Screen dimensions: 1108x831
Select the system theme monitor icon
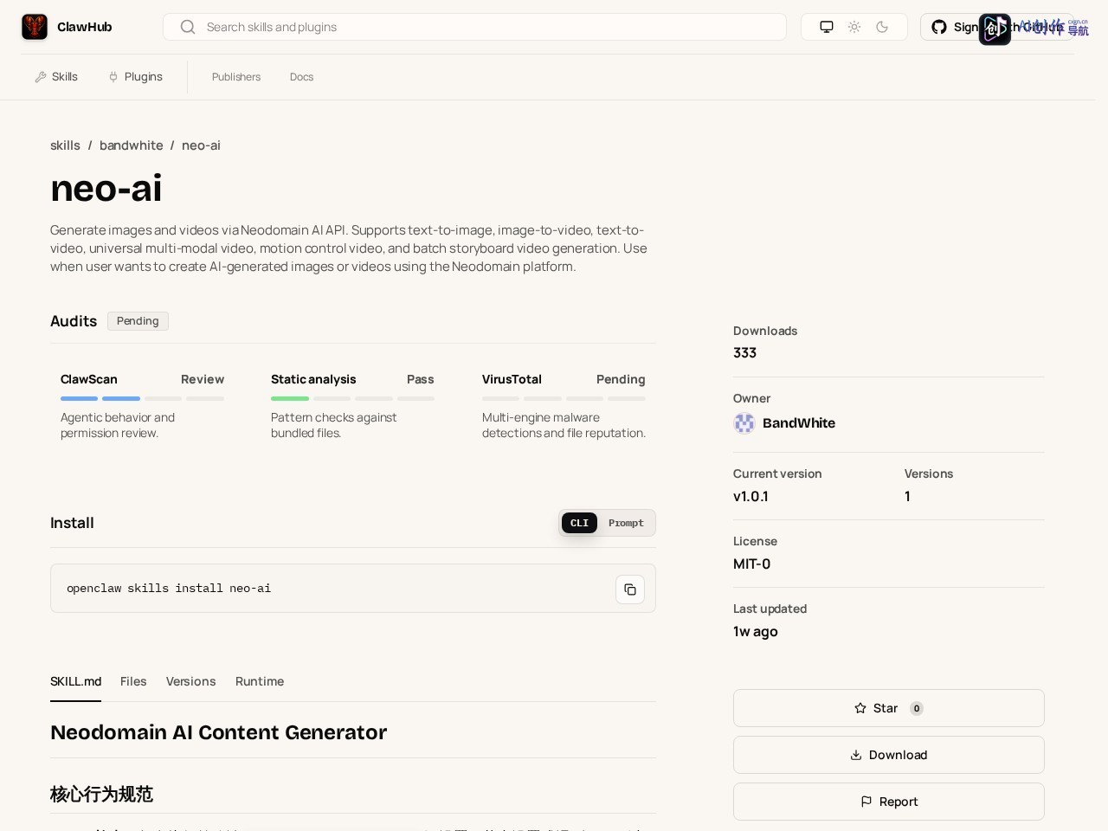827,27
